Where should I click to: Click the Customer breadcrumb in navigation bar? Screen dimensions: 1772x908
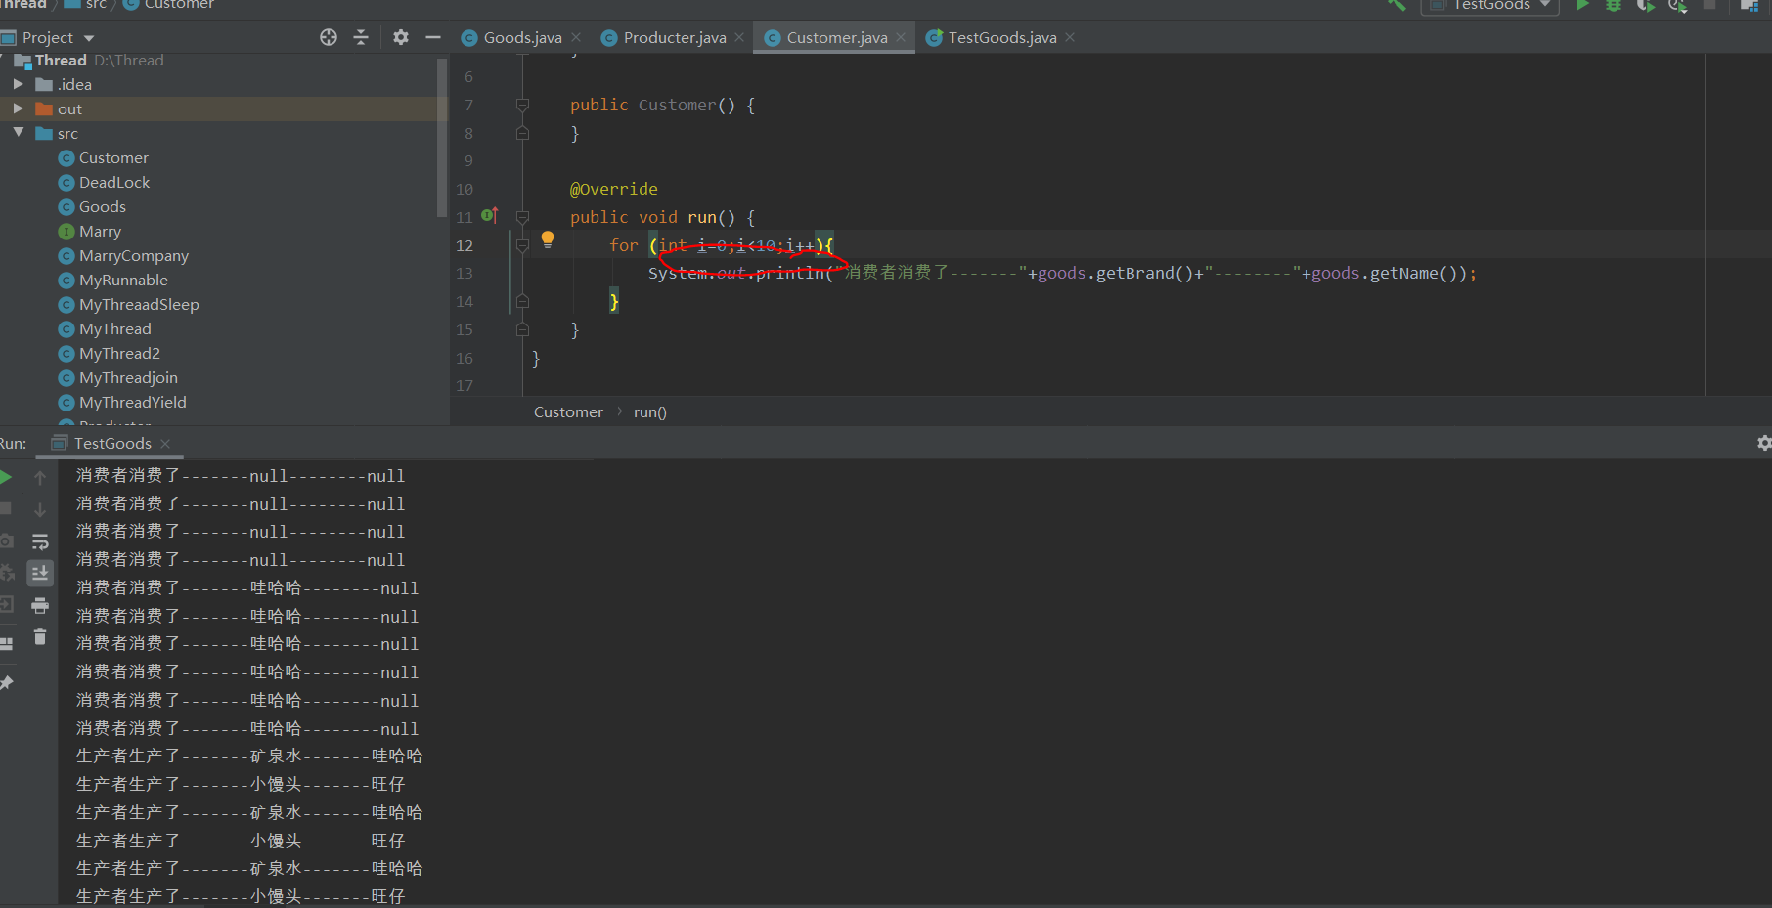tap(168, 5)
